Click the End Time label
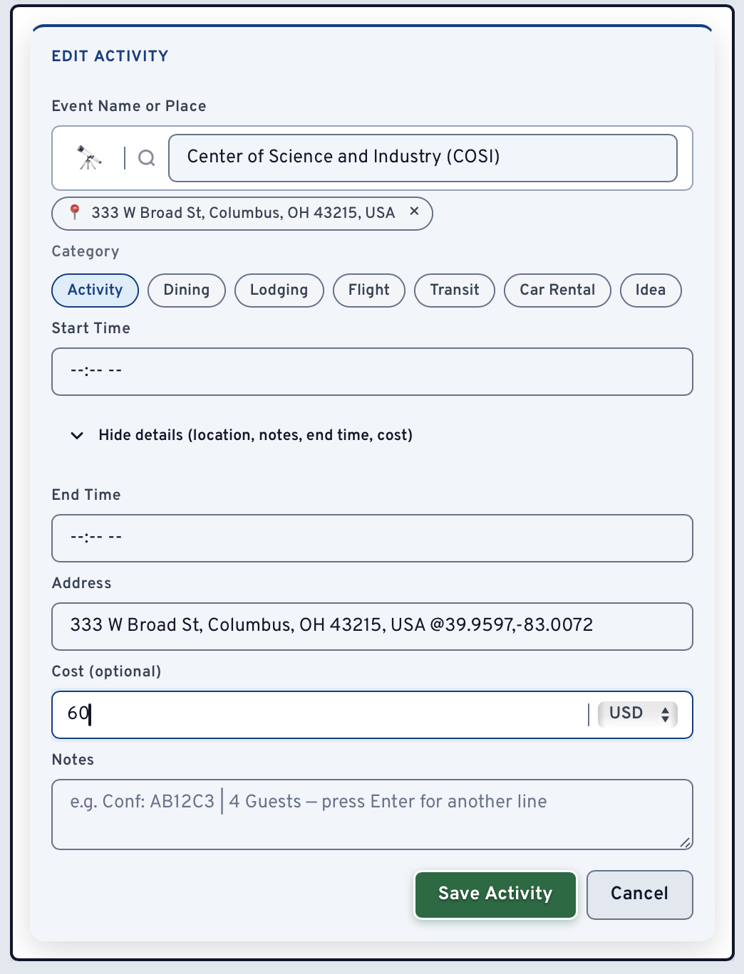 pyautogui.click(x=86, y=495)
